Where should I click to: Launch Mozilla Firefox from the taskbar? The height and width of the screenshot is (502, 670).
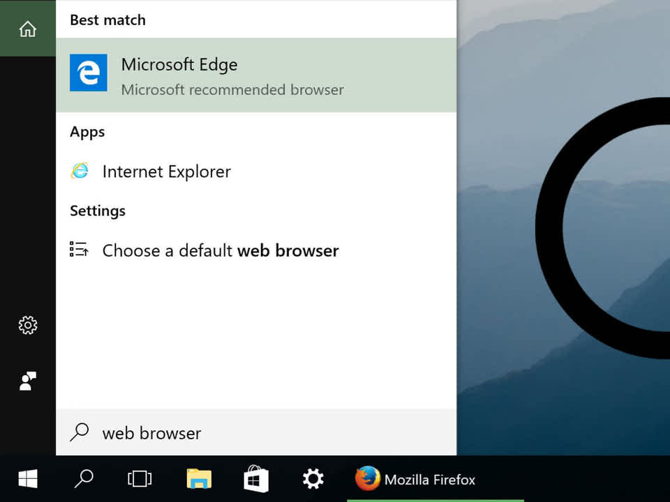367,479
